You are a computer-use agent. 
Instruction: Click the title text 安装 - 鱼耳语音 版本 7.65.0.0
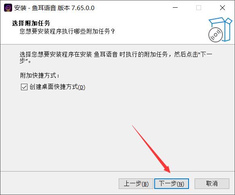[x=54, y=8]
